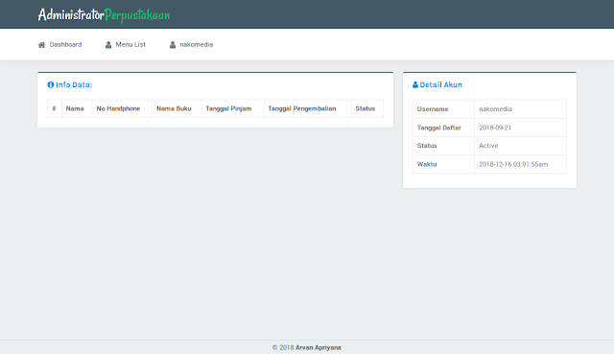Click the Nama column header

(77, 108)
